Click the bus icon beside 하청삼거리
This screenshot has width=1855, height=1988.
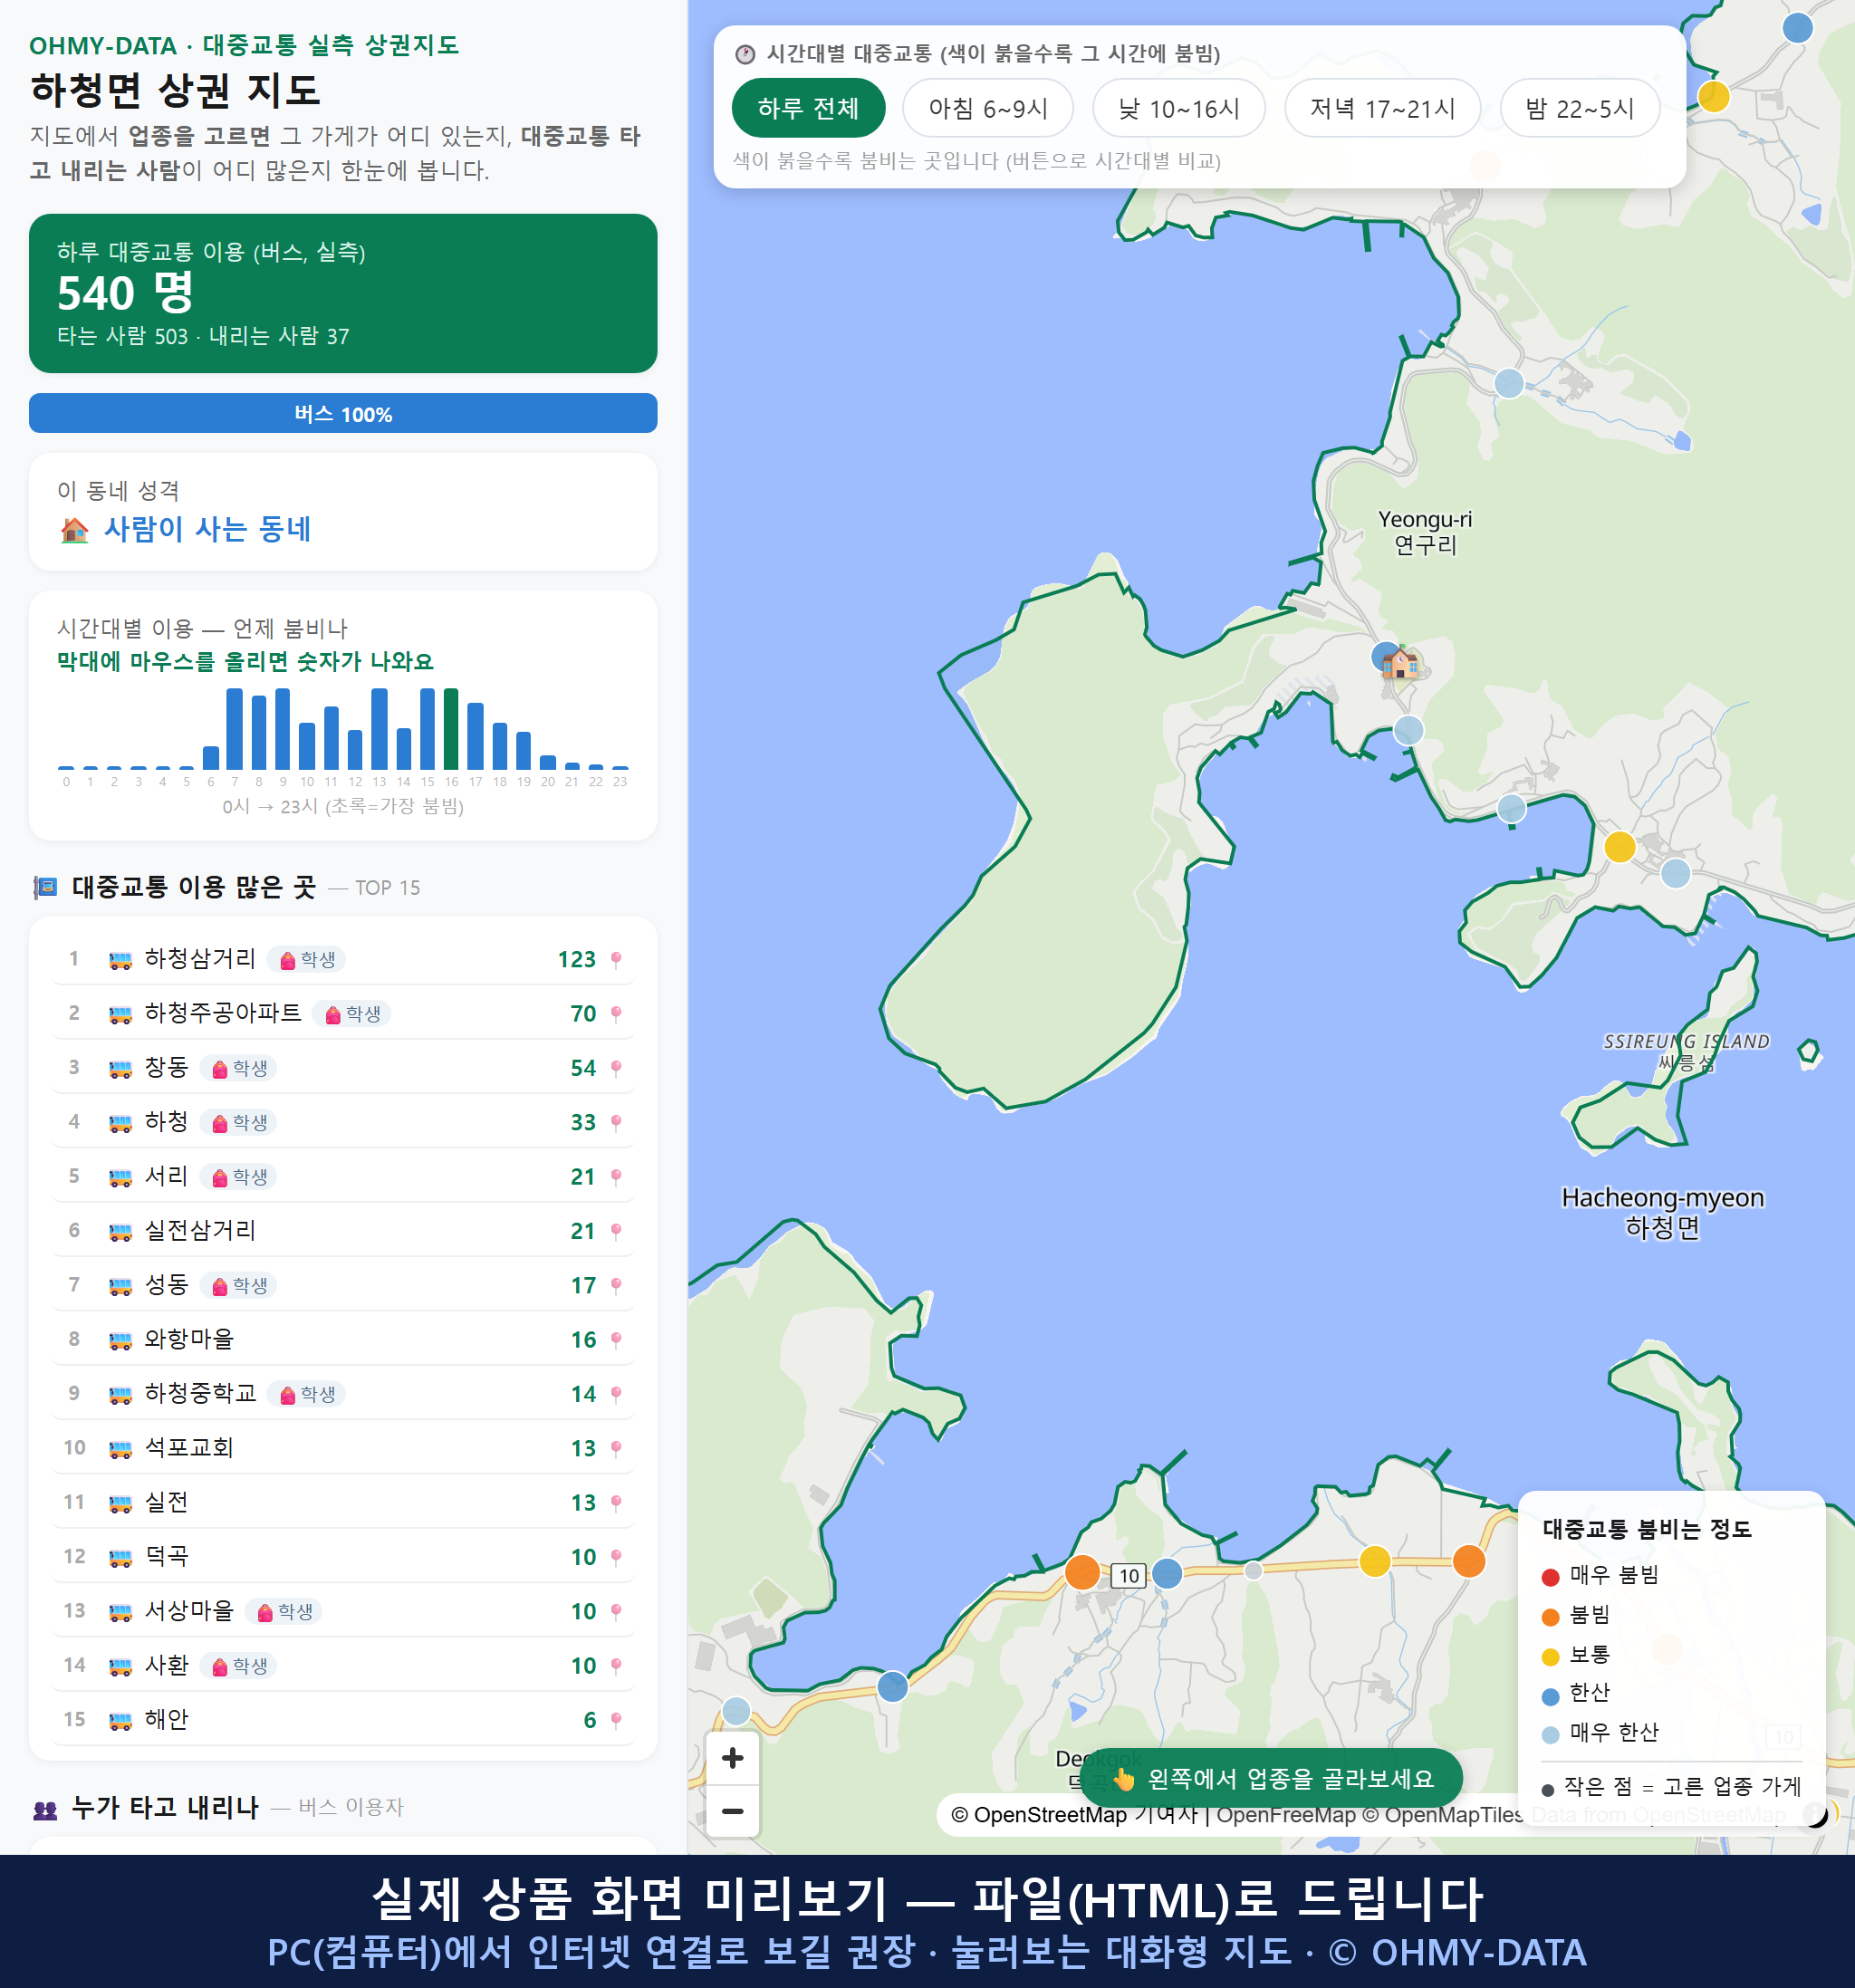120,960
